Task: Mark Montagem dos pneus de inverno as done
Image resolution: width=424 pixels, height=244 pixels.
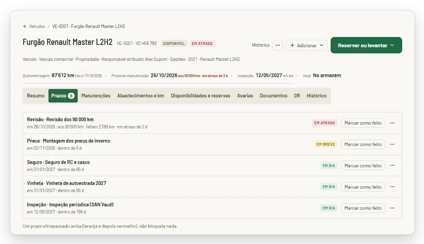Action: [x=363, y=144]
